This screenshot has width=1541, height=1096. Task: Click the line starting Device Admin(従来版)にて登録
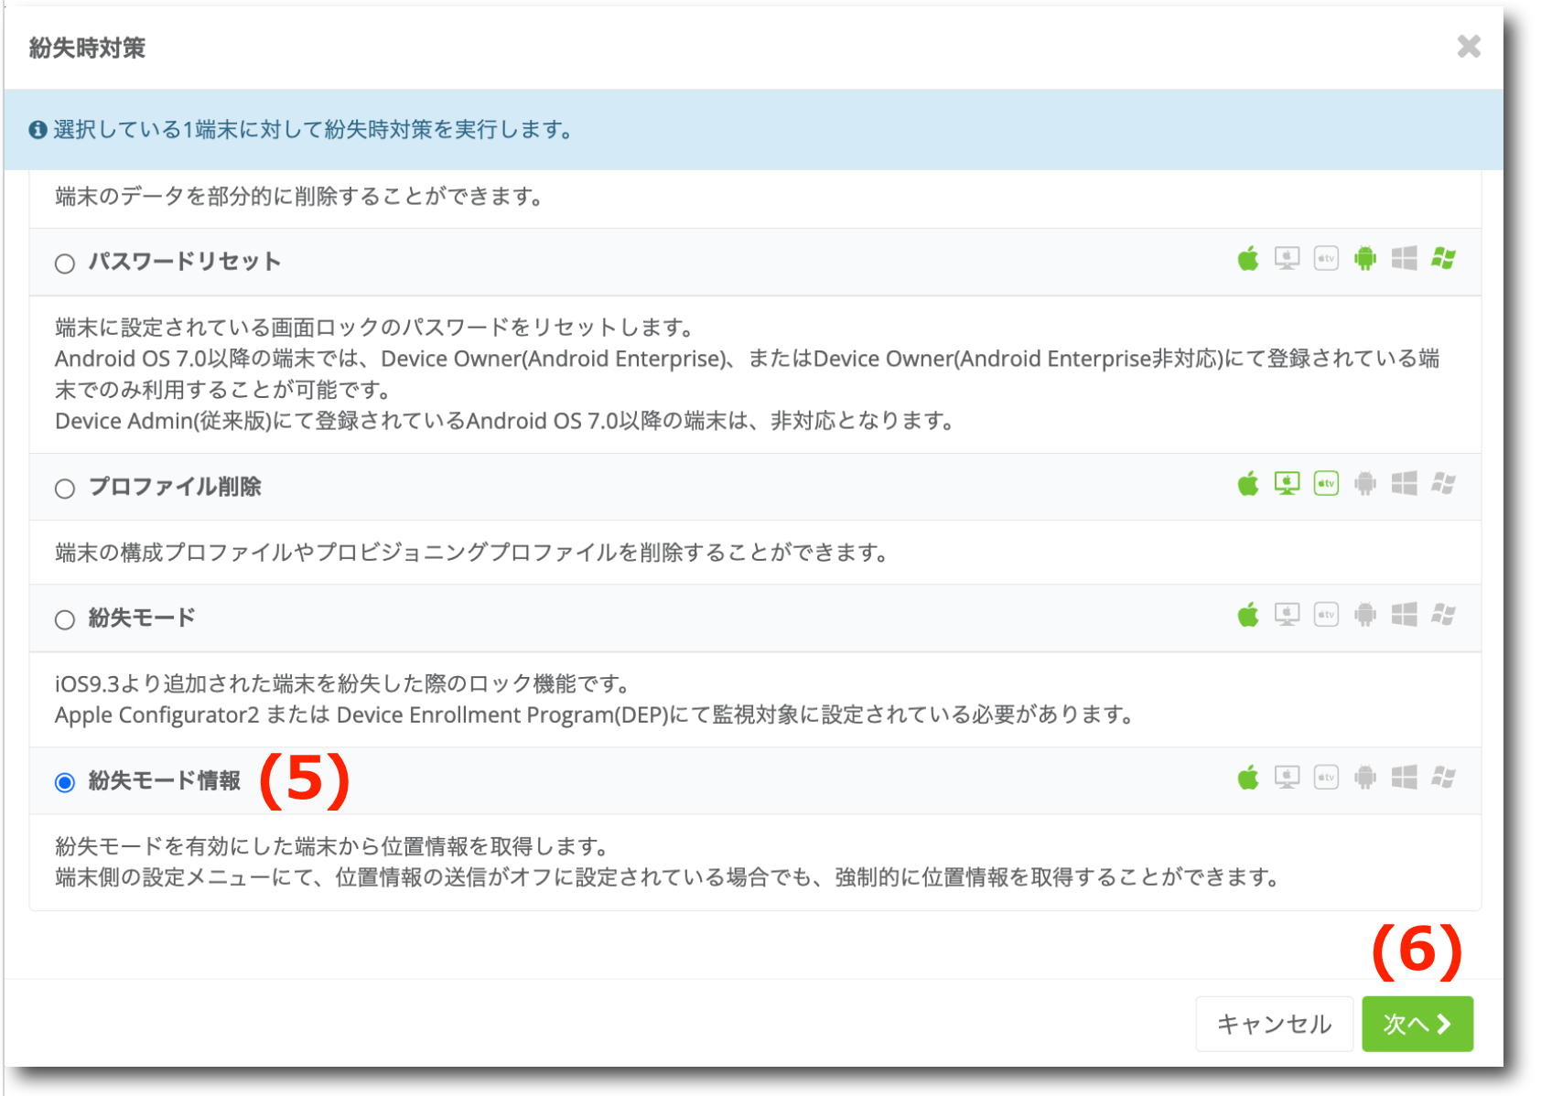506,421
